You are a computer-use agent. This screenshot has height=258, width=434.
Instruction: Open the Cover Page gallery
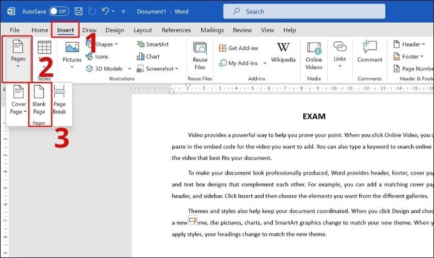pyautogui.click(x=18, y=100)
